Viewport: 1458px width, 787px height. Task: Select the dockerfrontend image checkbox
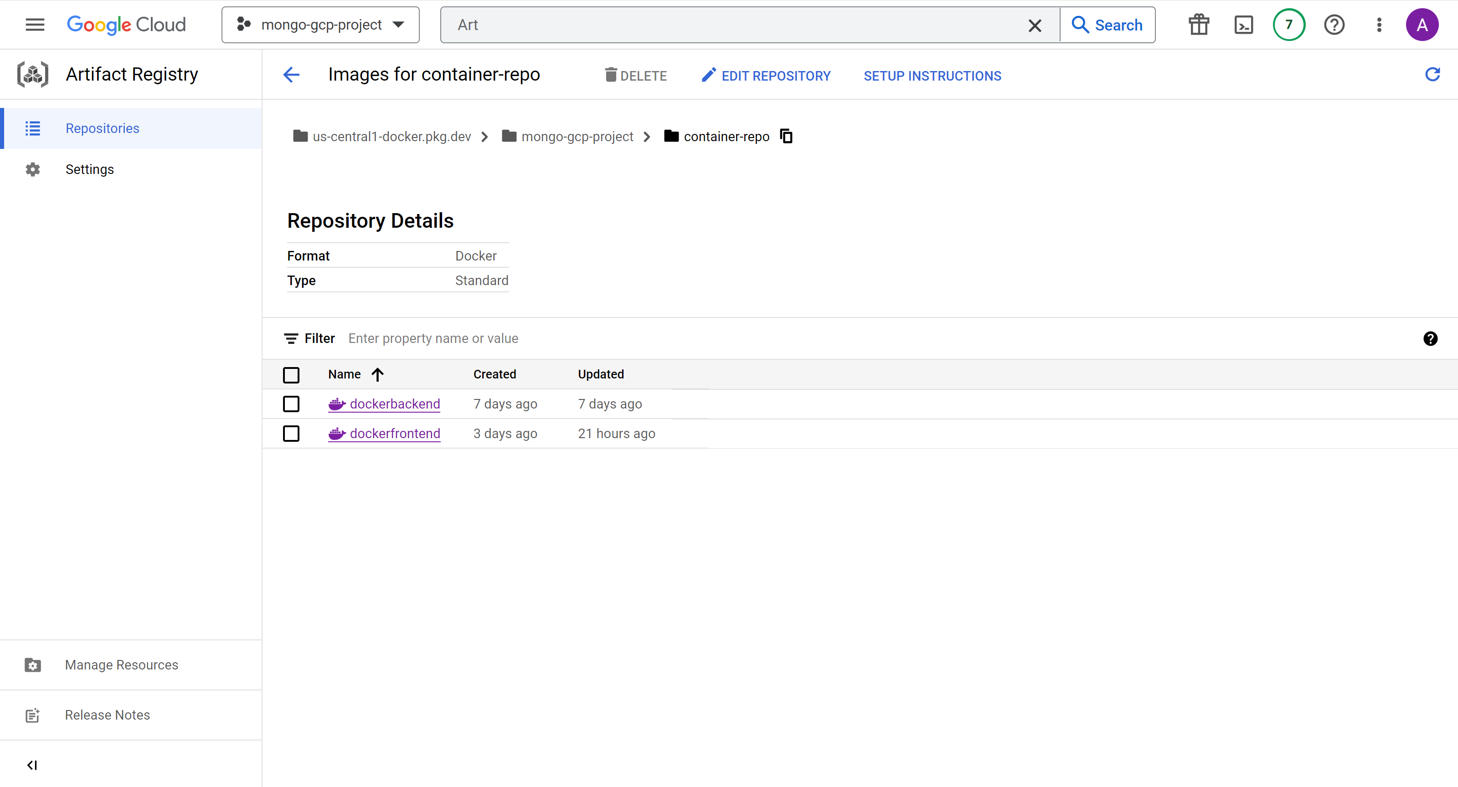click(x=291, y=434)
